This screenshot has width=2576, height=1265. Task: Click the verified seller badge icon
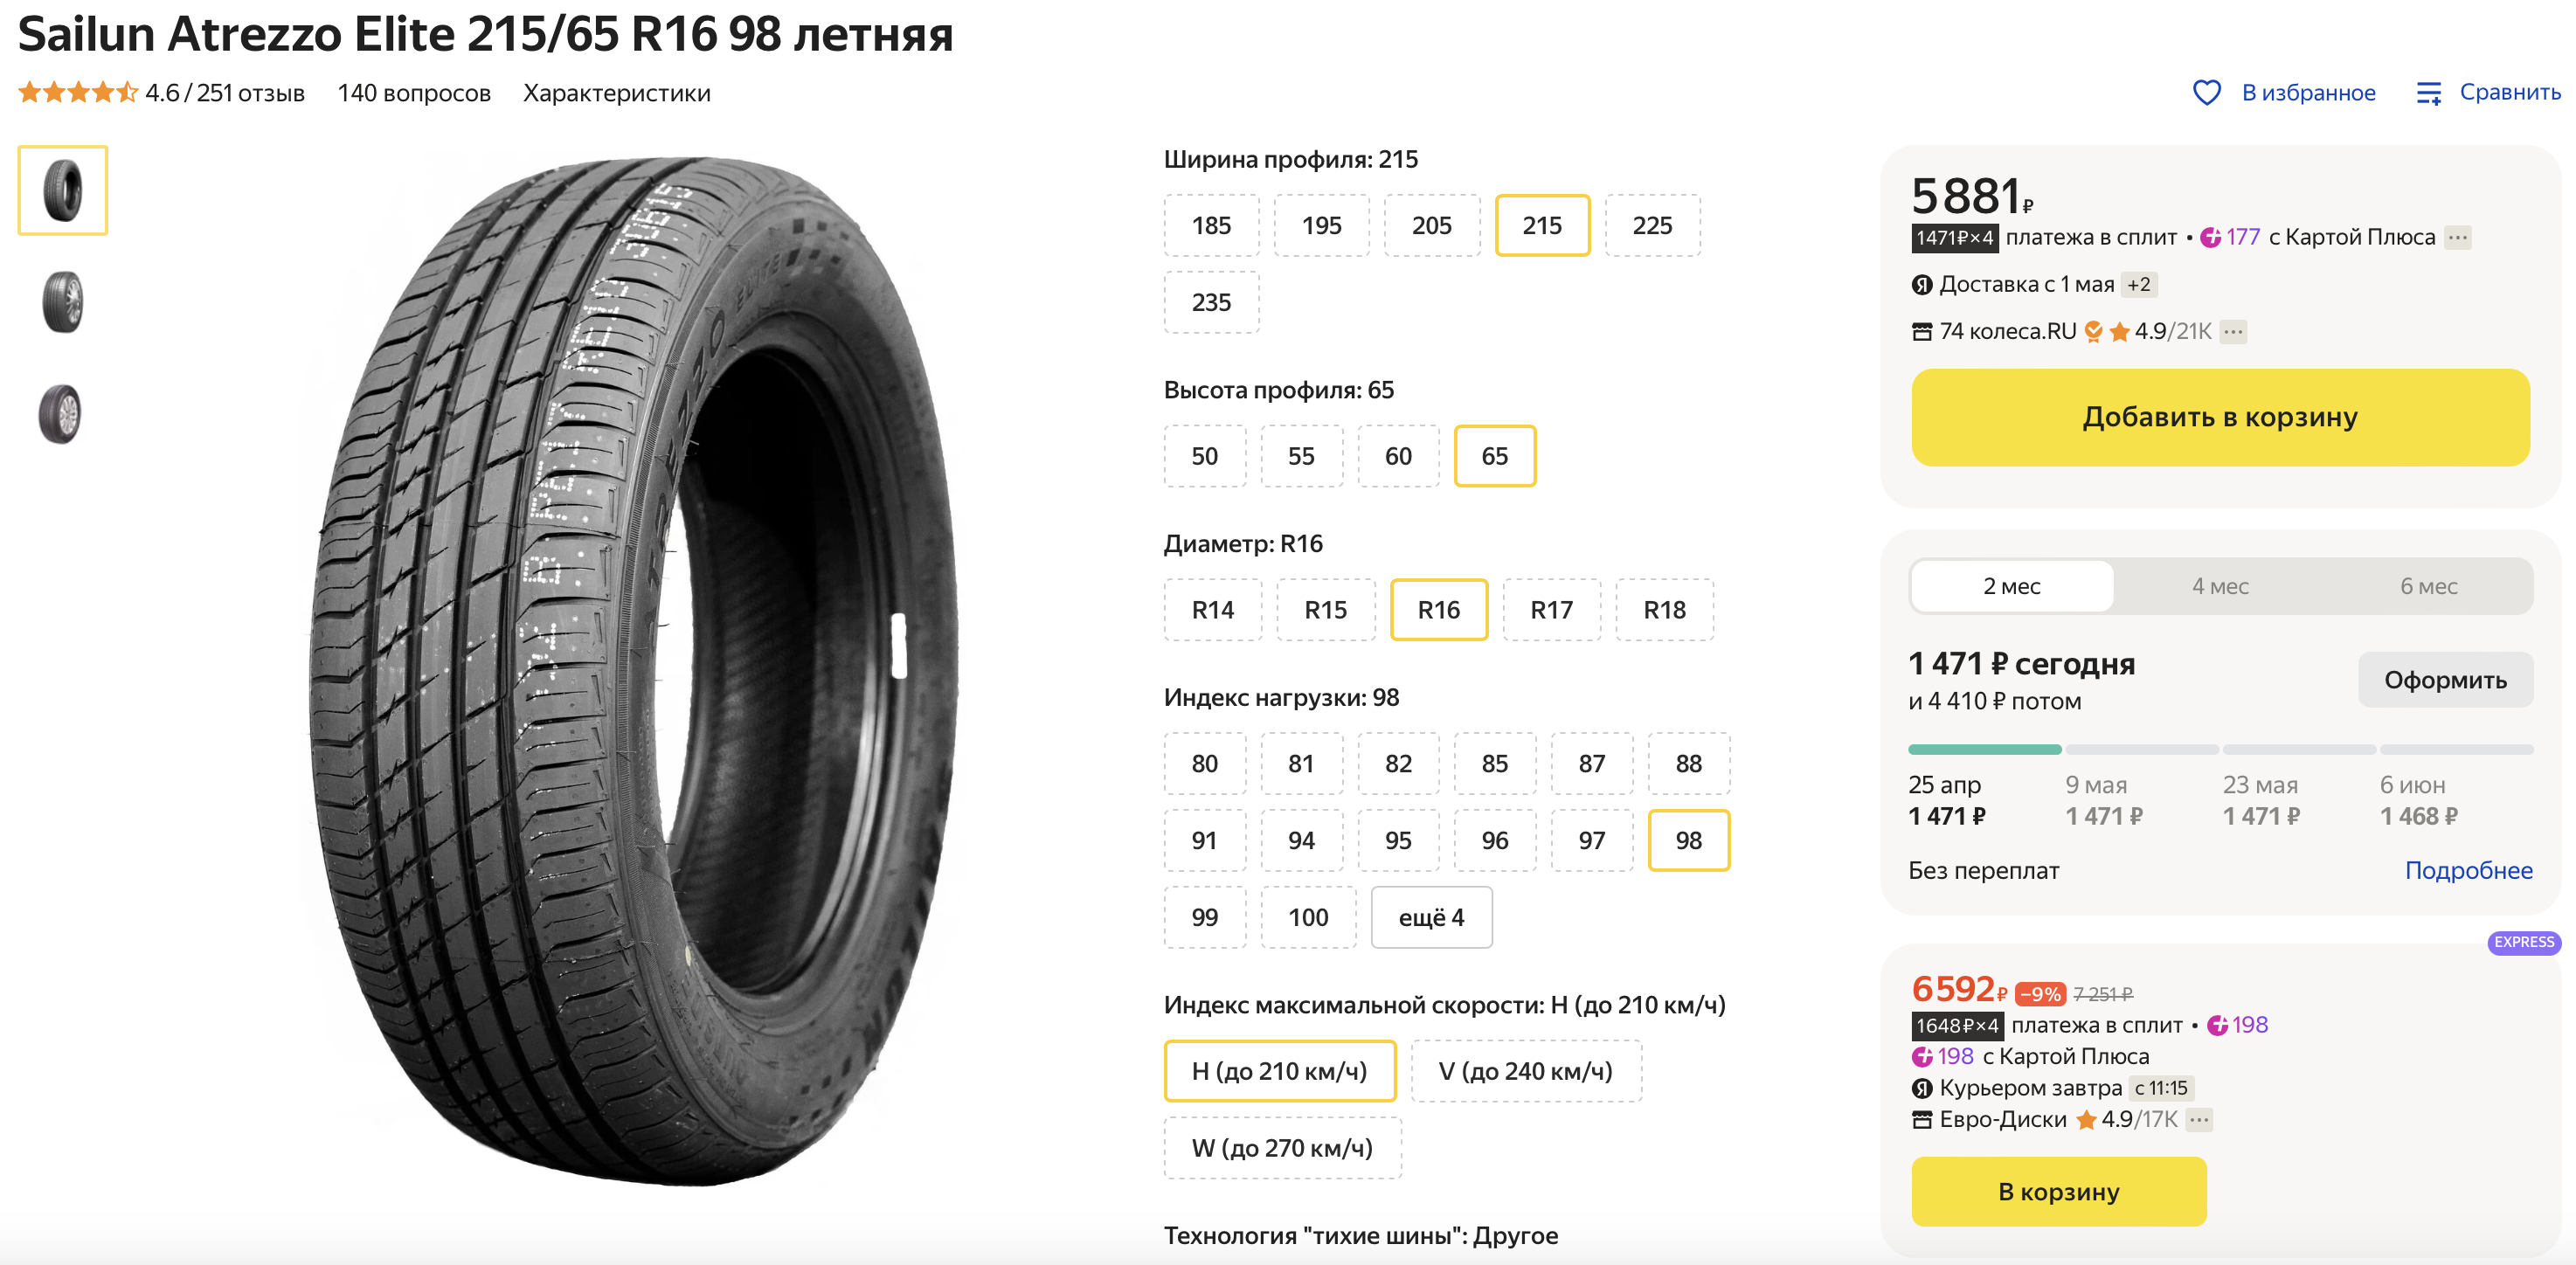[2093, 332]
